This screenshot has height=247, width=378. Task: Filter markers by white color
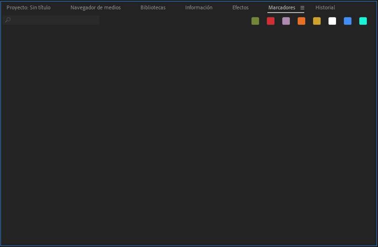[x=332, y=21]
